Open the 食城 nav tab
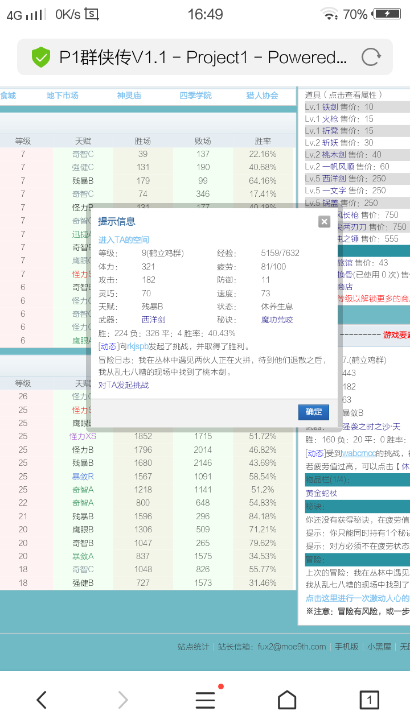This screenshot has height=728, width=410. (8, 96)
